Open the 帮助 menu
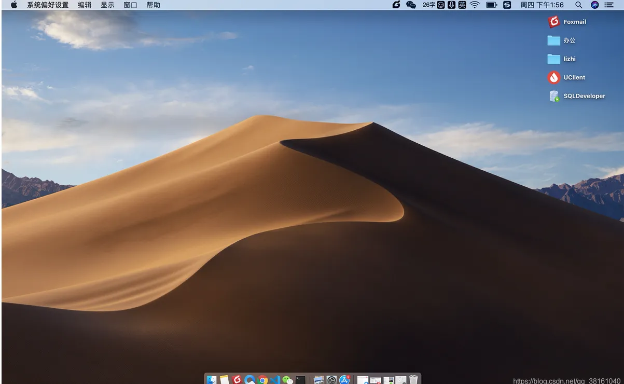 coord(153,5)
